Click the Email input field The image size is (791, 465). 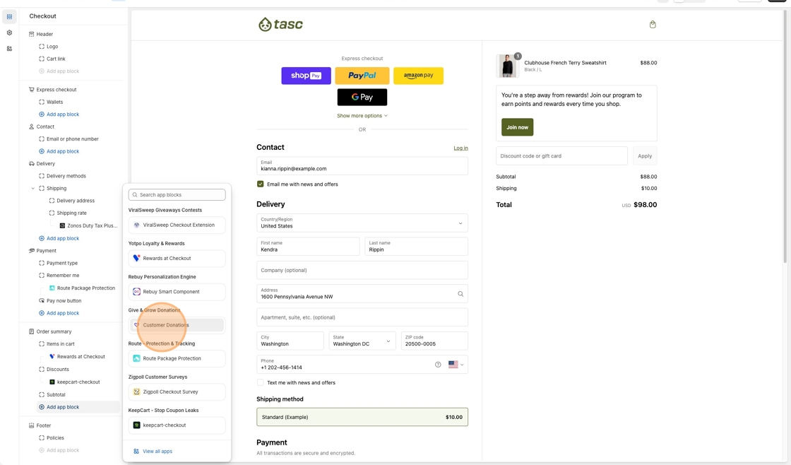(362, 165)
